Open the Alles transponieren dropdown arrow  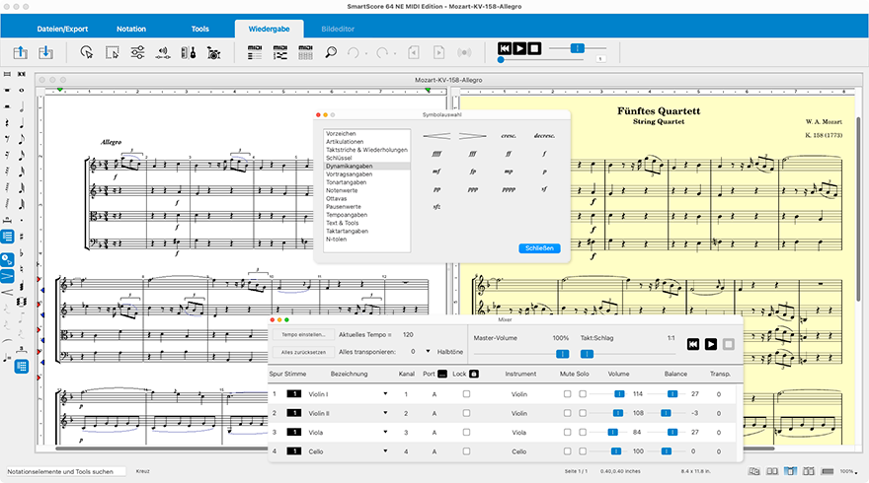(428, 351)
